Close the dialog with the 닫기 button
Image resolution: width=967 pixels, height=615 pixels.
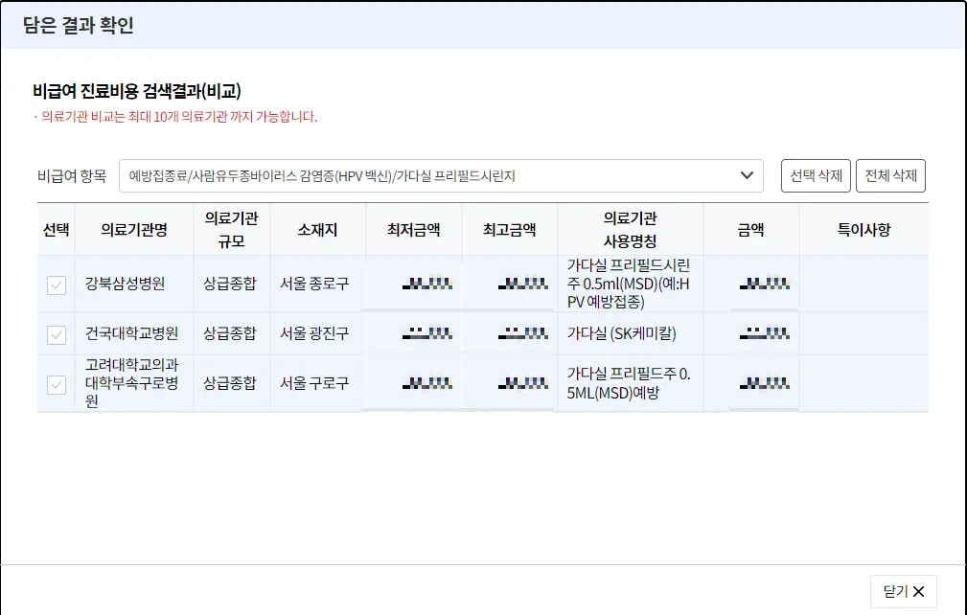[904, 591]
